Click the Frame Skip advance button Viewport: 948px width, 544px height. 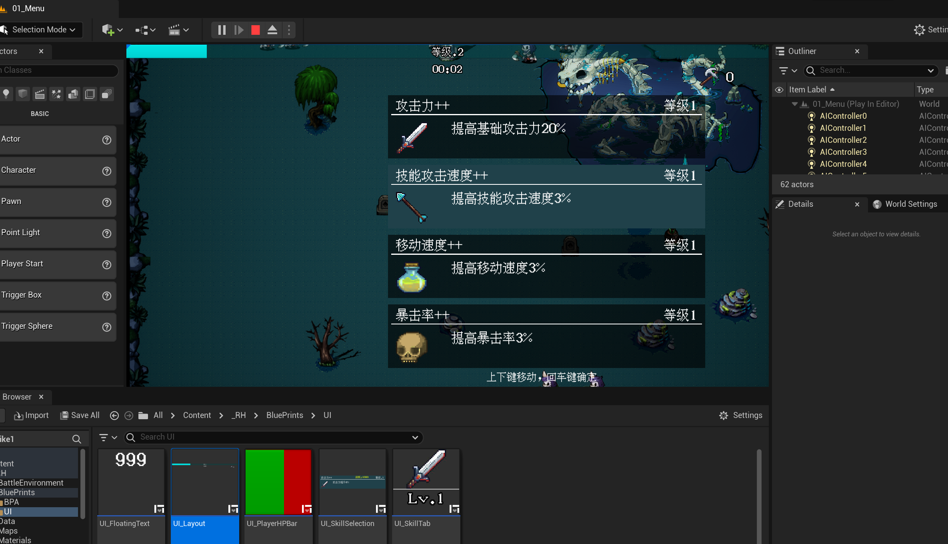239,30
